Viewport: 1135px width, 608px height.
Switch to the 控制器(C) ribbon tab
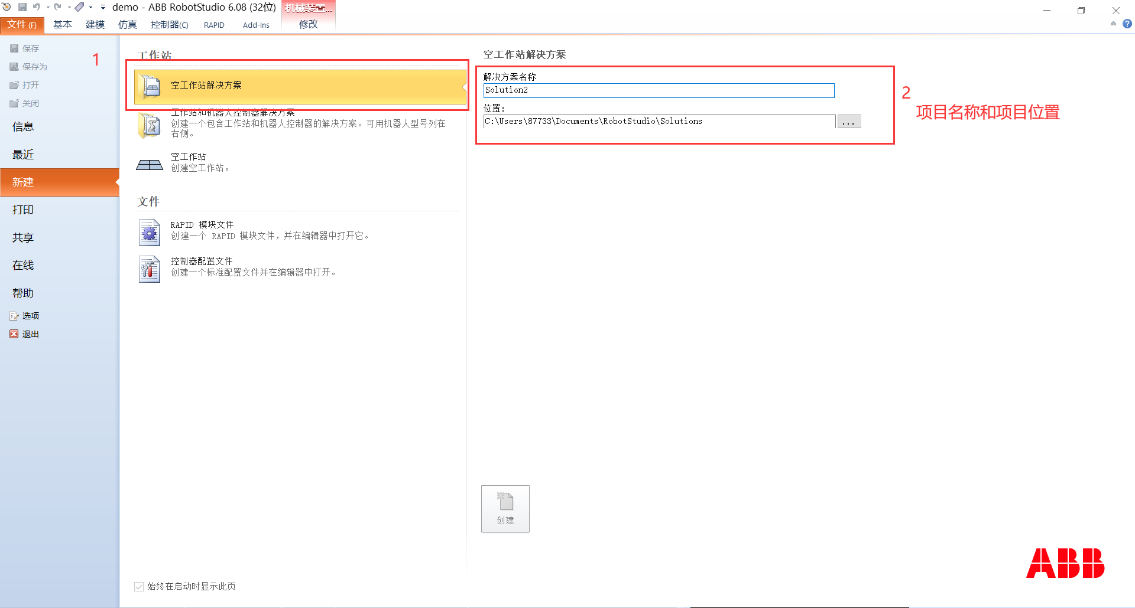(x=170, y=25)
